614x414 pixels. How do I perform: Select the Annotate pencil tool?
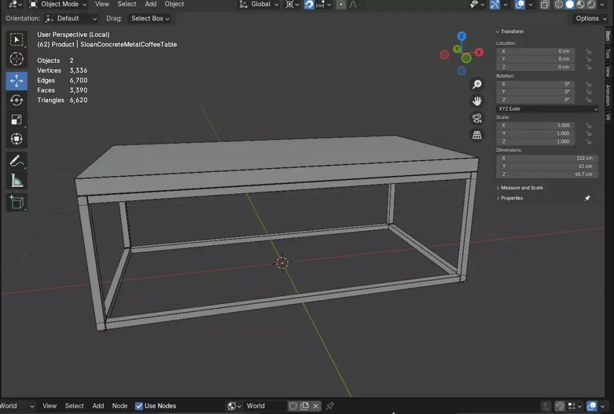coord(16,161)
